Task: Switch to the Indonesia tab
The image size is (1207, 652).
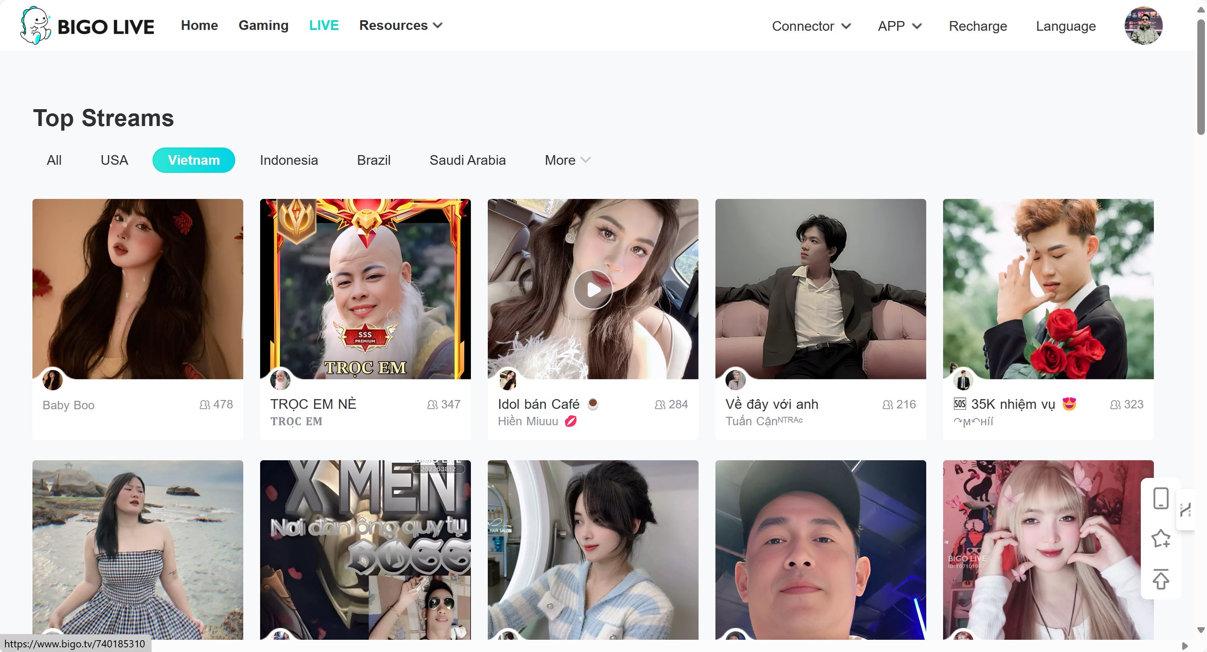Action: click(289, 160)
